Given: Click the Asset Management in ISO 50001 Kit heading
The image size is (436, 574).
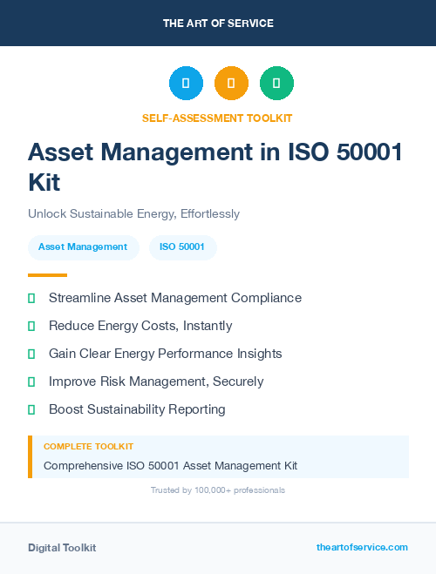Looking at the screenshot, I should coord(215,167).
